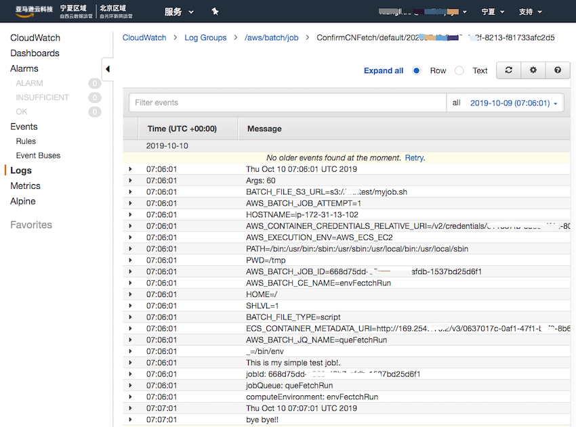Click the AWS China logo
576x427 pixels.
click(34, 12)
